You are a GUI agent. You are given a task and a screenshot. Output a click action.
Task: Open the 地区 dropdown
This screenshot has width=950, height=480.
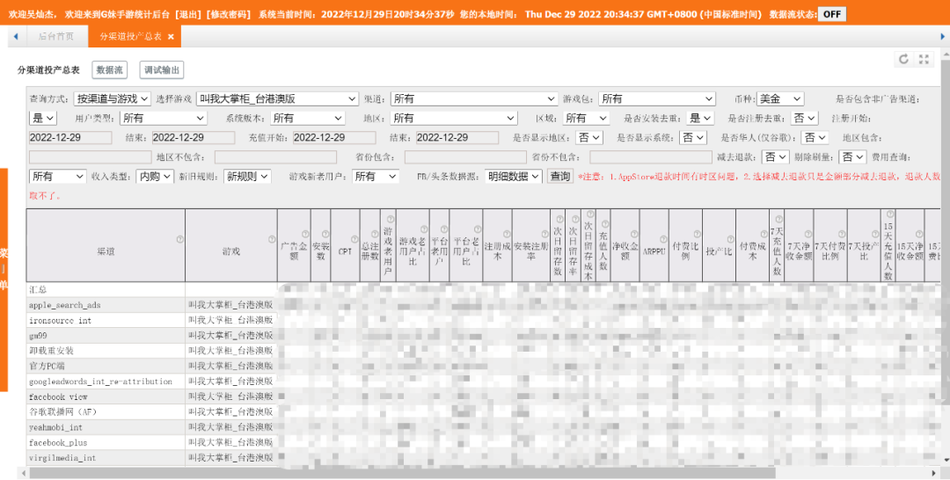(454, 118)
